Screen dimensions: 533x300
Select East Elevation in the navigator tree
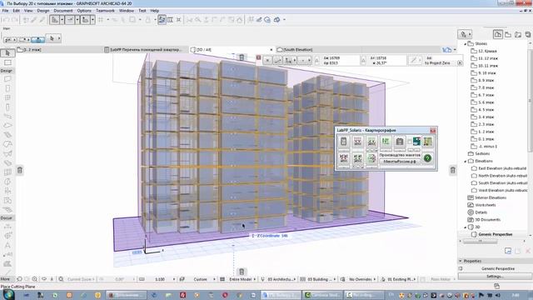tap(502, 168)
